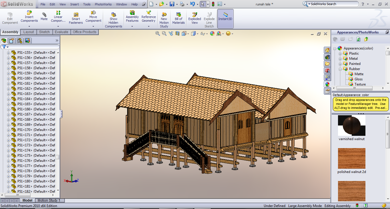Viewport: 390px width, 209px height.
Task: Create an Exploded View
Action: tap(195, 18)
